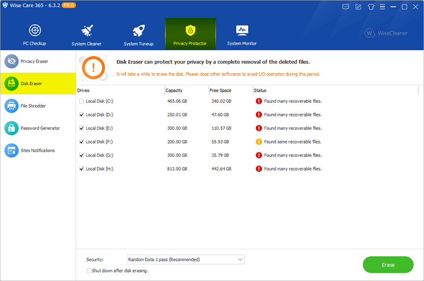Select the 465.06 GB capacity cell
The width and height of the screenshot is (424, 281).
point(177,101)
